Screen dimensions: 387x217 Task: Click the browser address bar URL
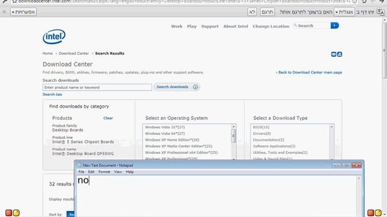(184, 1)
